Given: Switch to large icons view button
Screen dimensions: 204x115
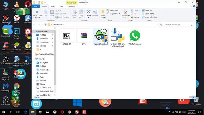Looking at the screenshot, I should click(x=194, y=97).
